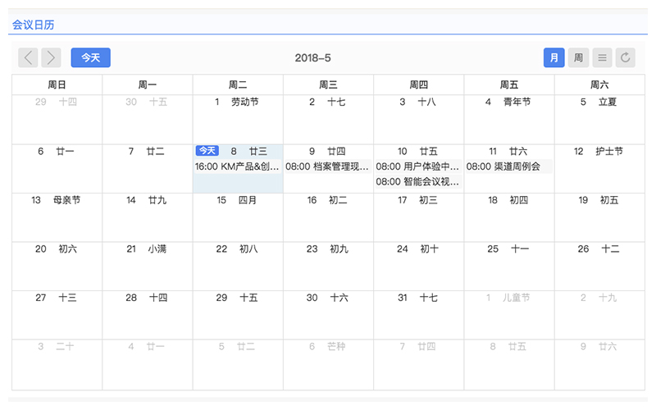Click the 今天 badge on May 8

coord(207,151)
